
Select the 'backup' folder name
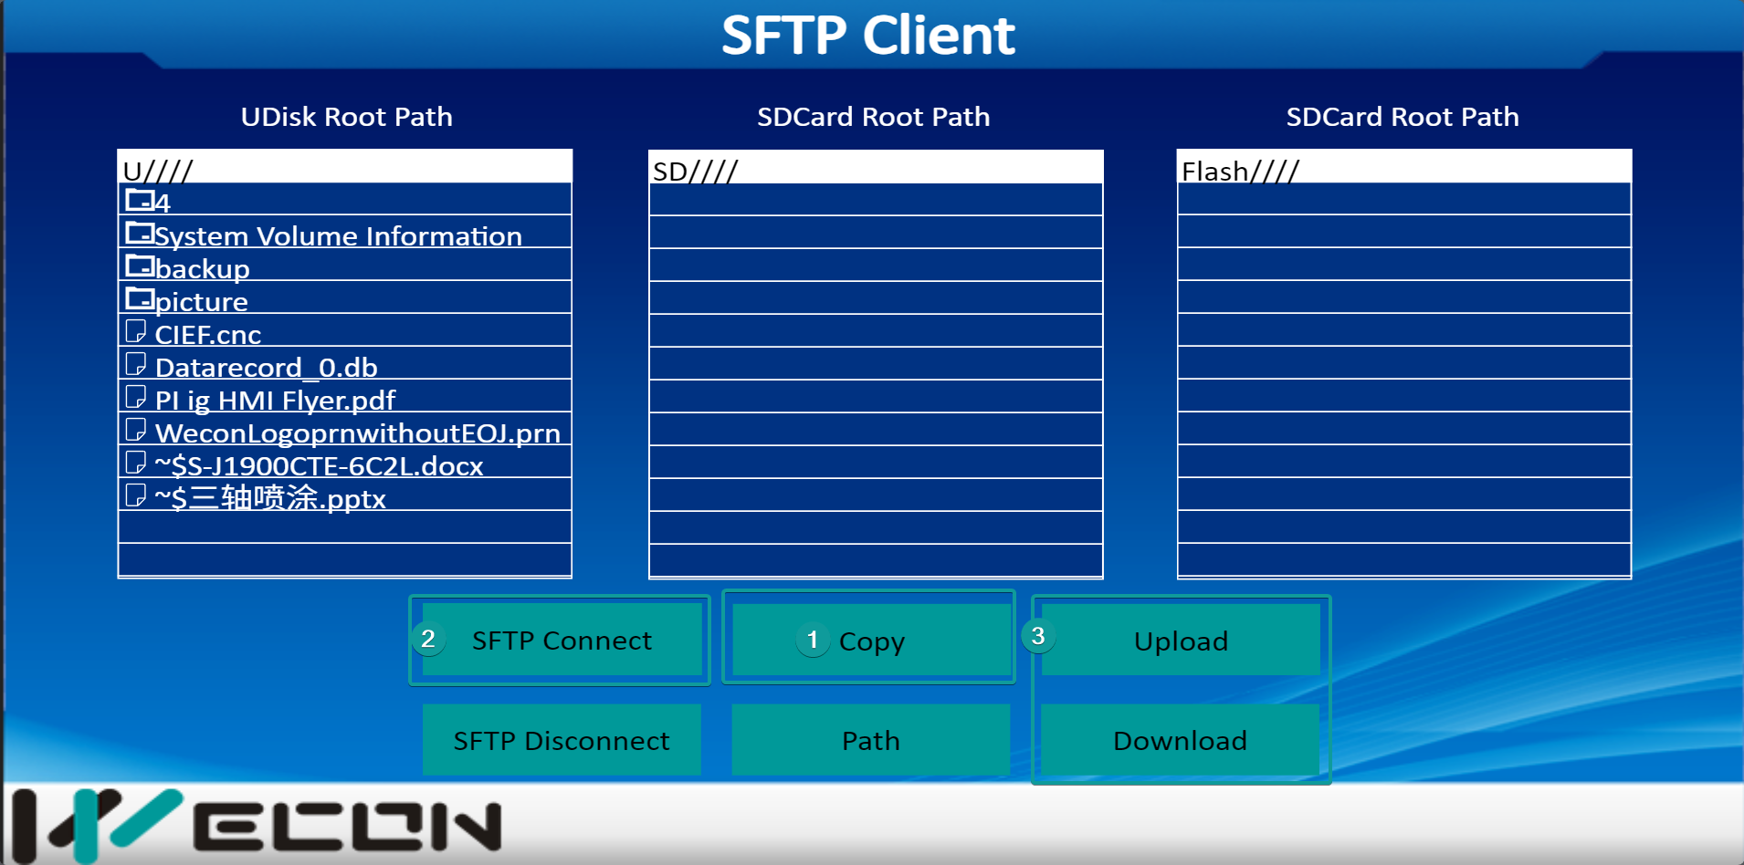click(x=203, y=269)
